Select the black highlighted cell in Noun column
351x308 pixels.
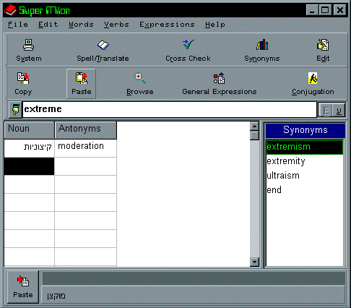click(x=29, y=166)
